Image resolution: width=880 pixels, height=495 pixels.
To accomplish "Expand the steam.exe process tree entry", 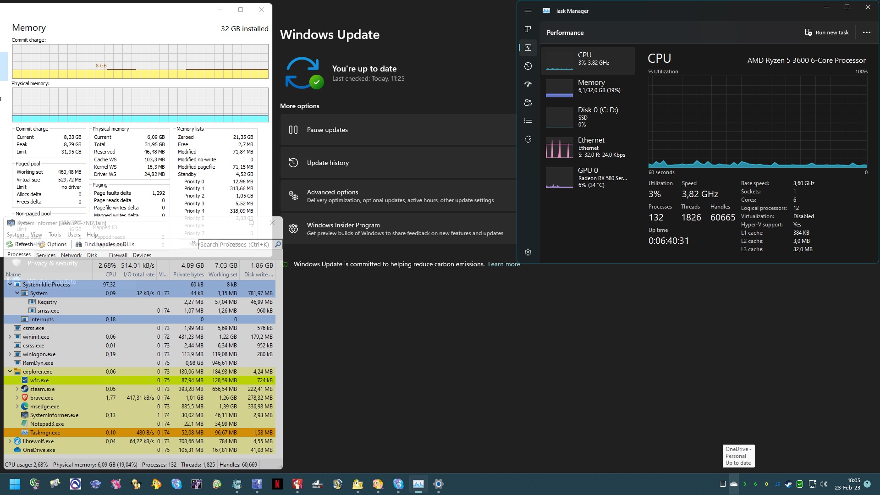I will coord(17,389).
